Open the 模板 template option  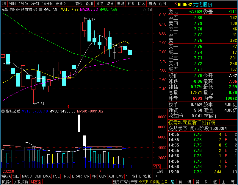click(147, 176)
